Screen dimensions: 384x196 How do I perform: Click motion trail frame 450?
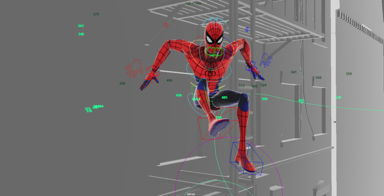point(179,95)
